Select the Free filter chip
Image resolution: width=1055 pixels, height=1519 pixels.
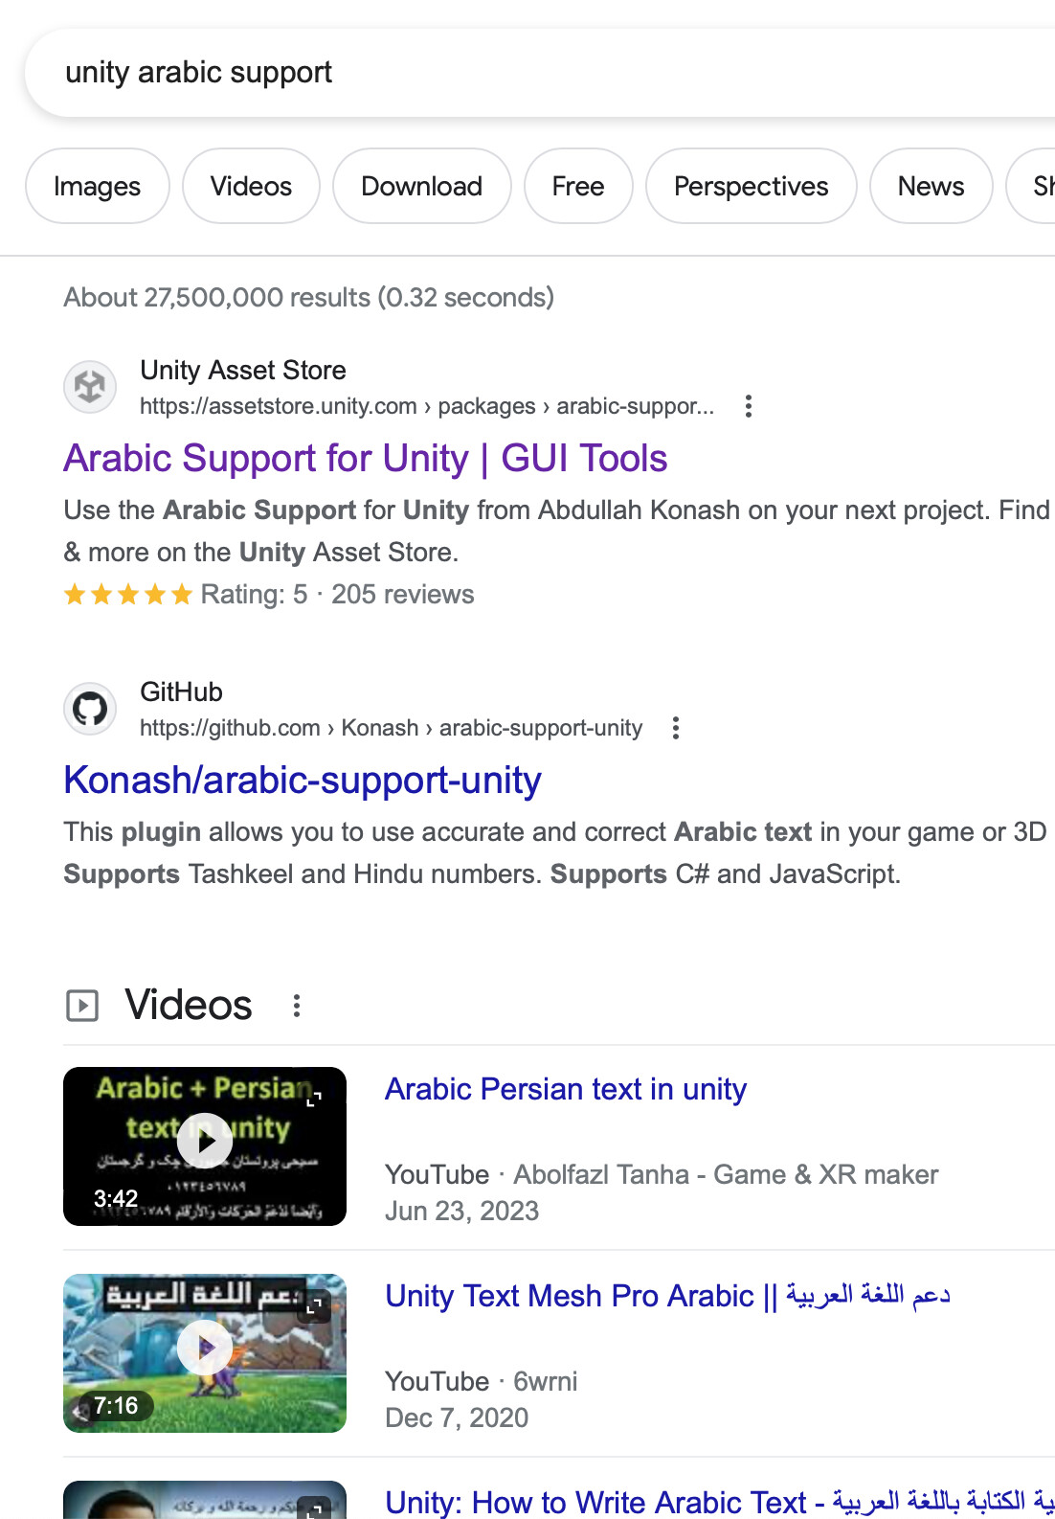click(578, 186)
